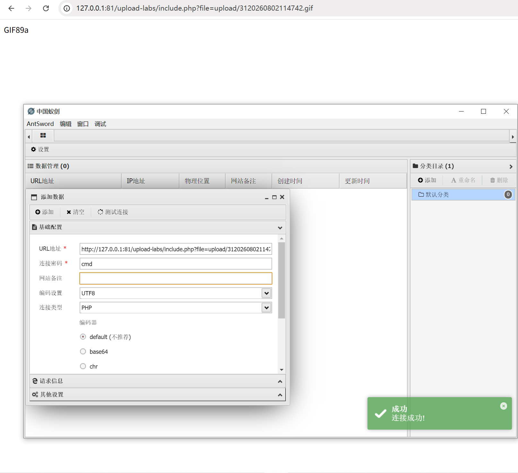Minimize the 中国蚁剑 window

[x=461, y=111]
